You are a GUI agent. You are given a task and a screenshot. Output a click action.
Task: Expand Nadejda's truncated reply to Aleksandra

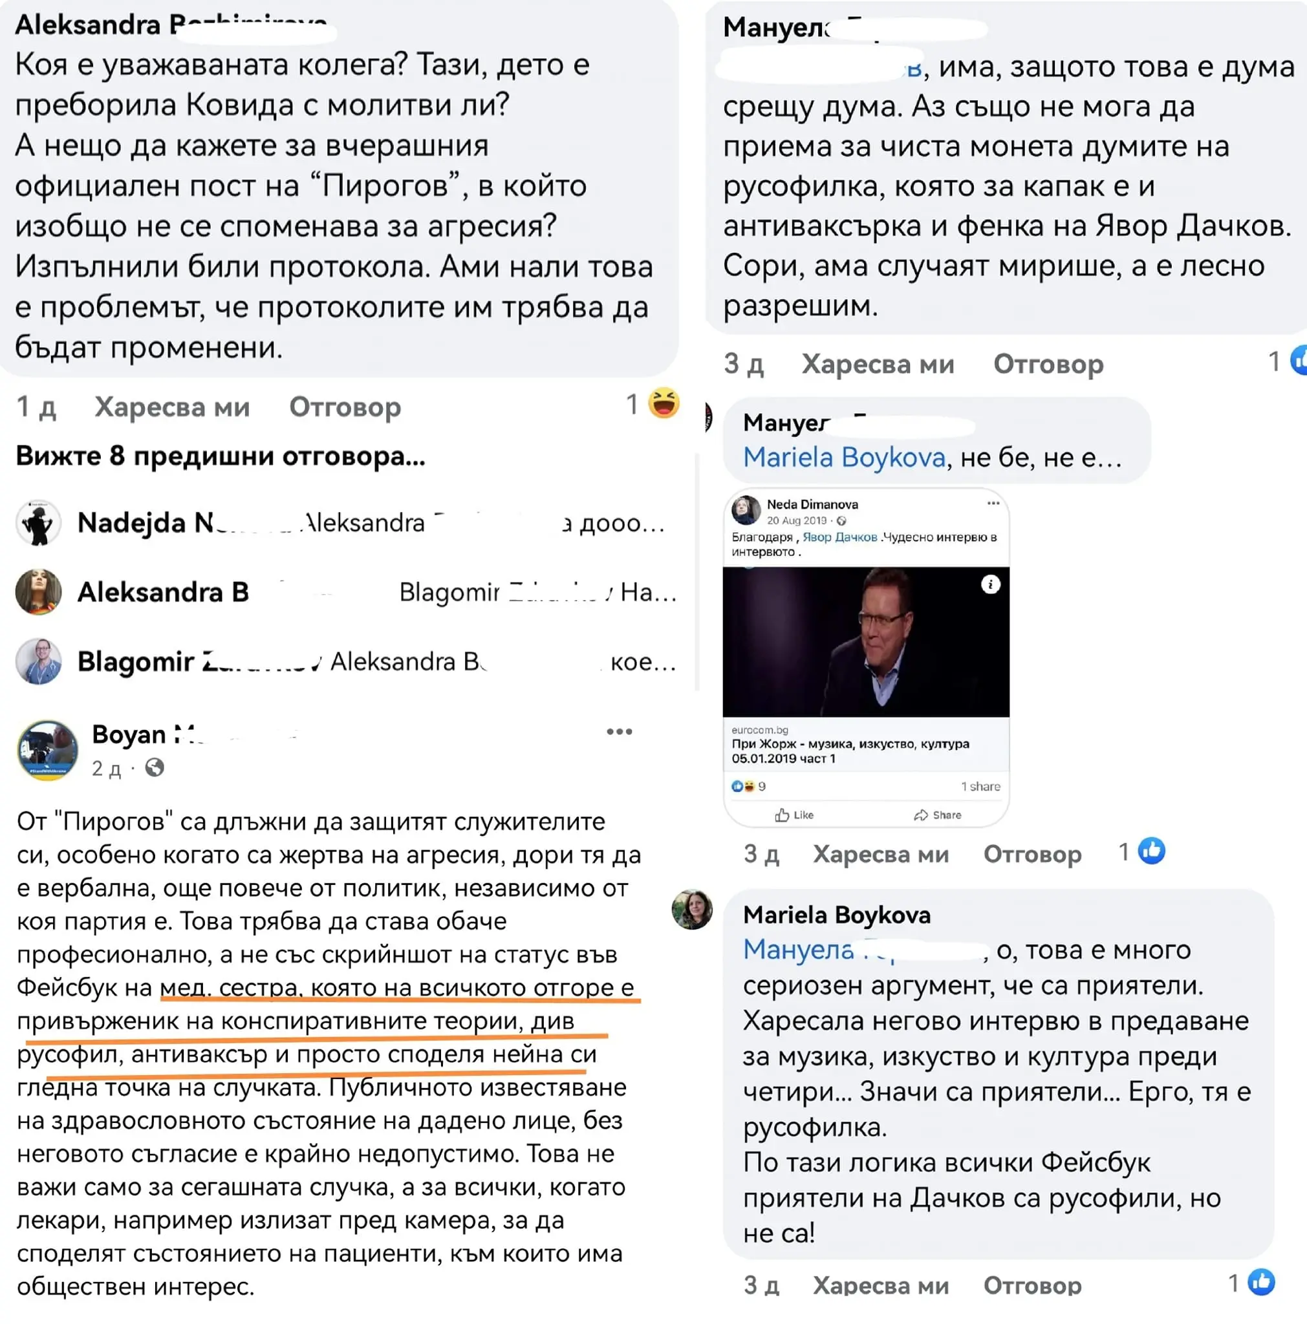click(371, 523)
